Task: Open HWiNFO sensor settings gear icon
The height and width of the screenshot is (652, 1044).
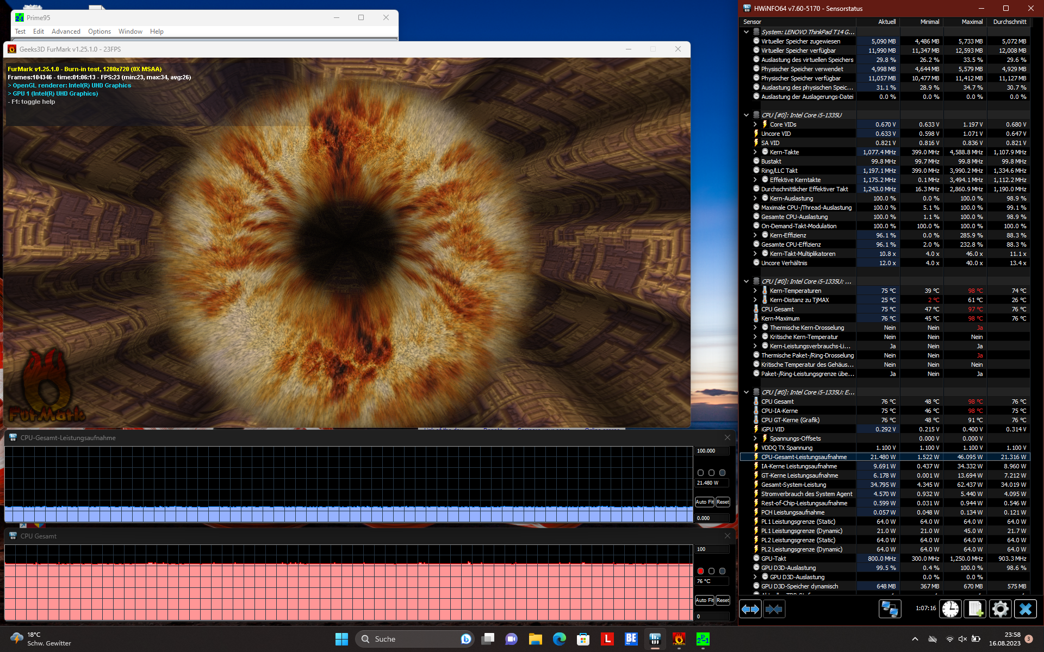Action: 1000,609
